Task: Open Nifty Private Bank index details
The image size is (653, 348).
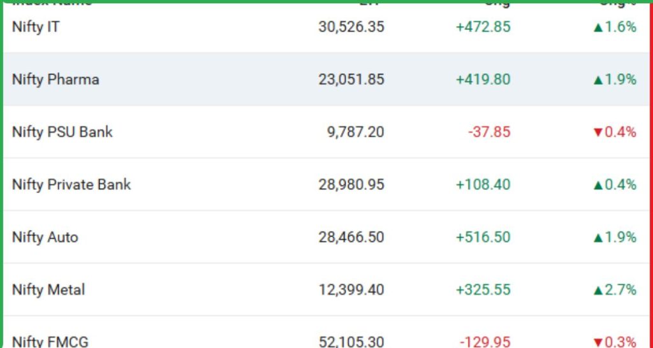Action: [x=71, y=185]
